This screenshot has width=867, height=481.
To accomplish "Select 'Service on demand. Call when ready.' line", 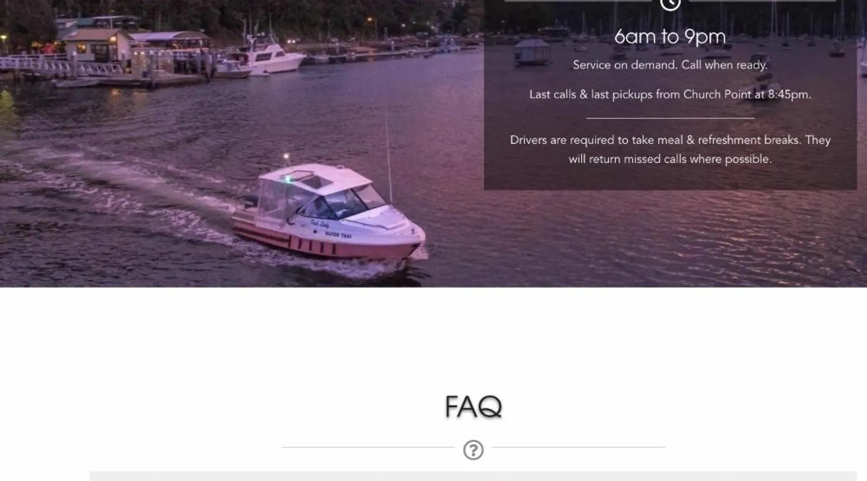I will tap(670, 65).
